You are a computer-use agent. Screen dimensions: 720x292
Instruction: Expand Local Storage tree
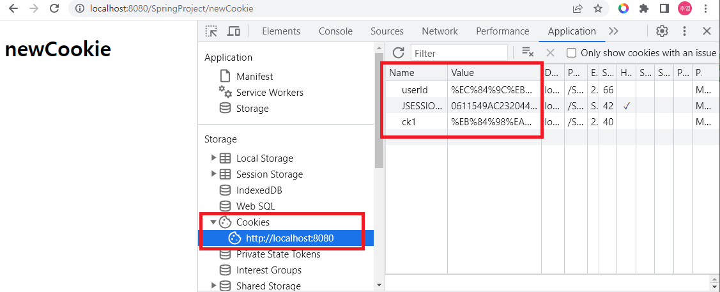tap(213, 158)
